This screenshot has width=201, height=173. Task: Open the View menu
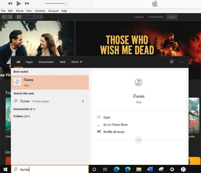tap(29, 11)
